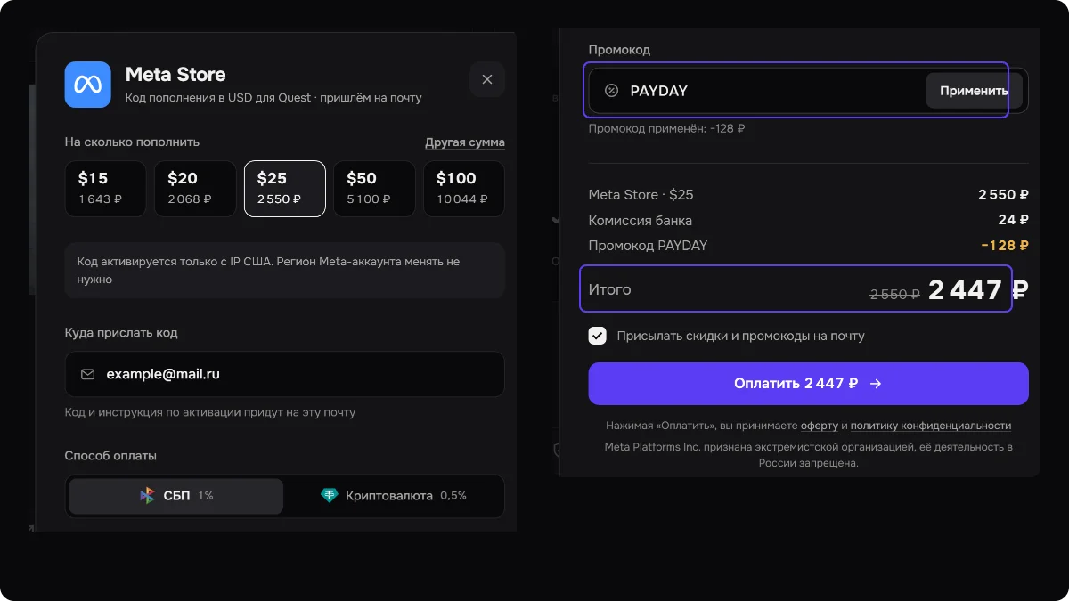Toggle "Присылать скидки и промокоды" checkbox
This screenshot has height=601, width=1069.
[x=597, y=336]
